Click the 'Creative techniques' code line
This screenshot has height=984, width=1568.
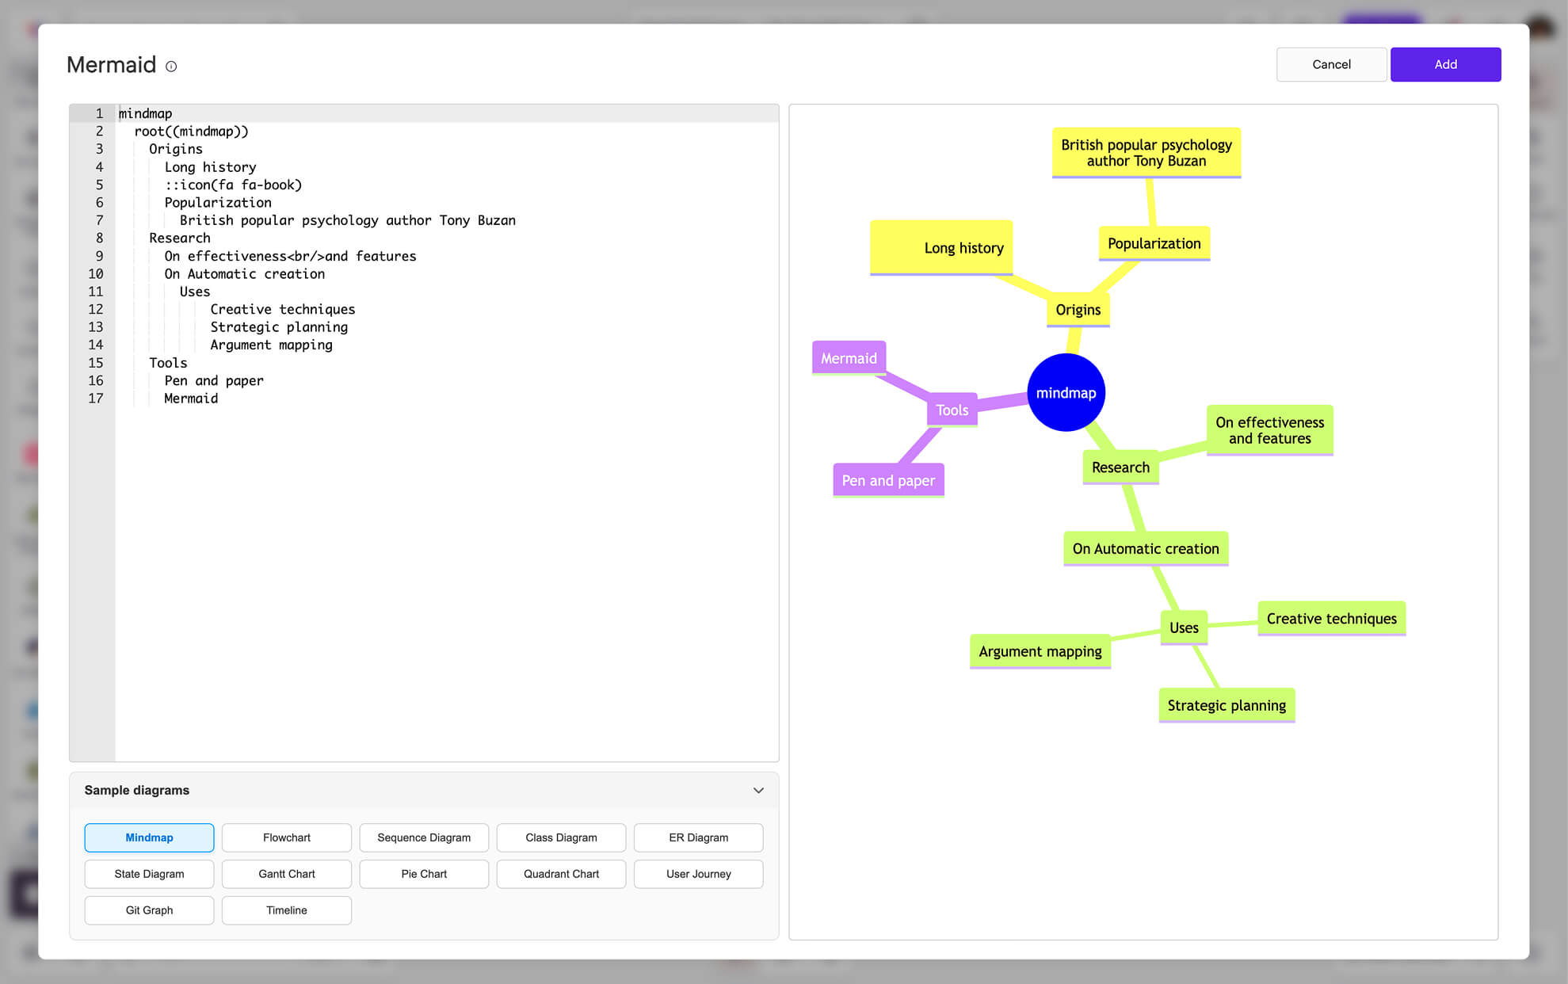pyautogui.click(x=282, y=309)
